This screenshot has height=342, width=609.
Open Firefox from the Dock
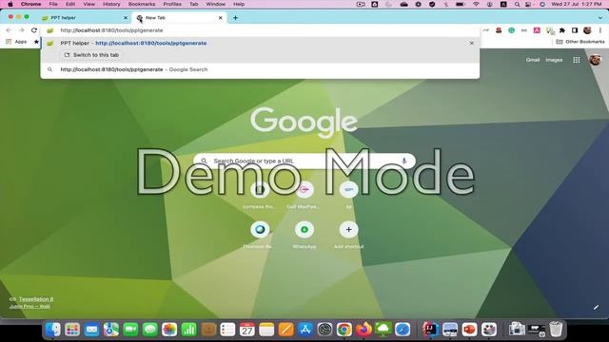[363, 330]
